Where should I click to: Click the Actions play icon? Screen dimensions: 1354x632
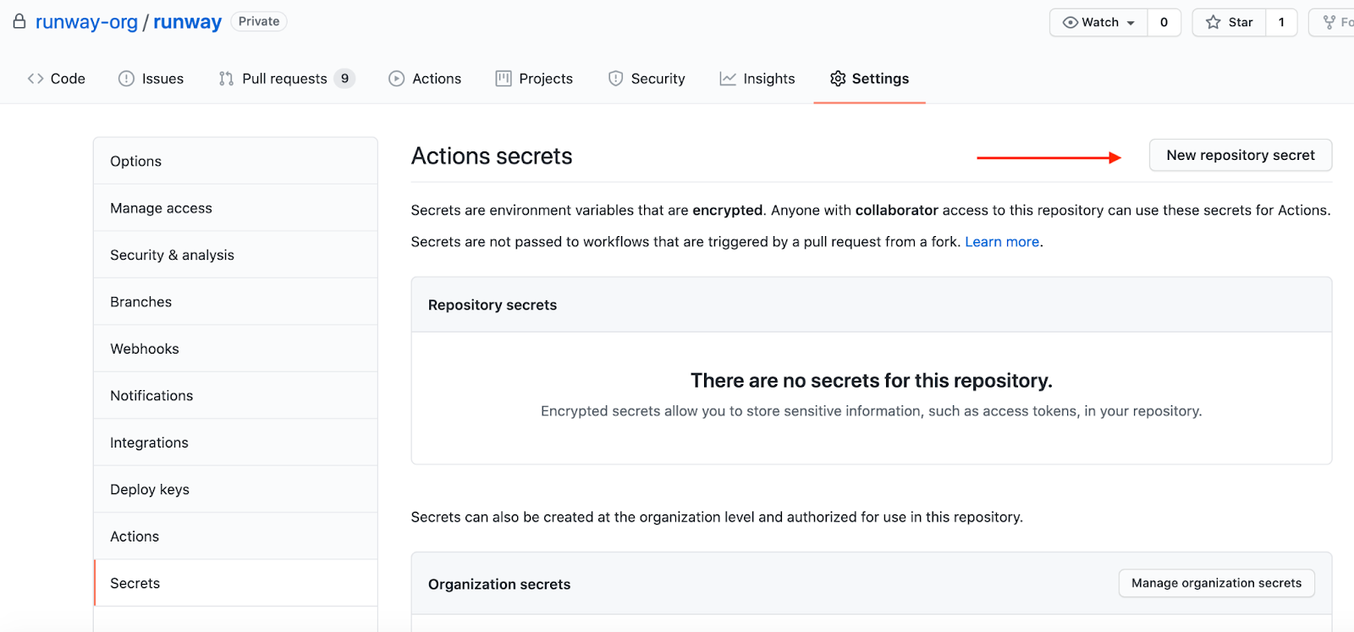[x=396, y=79]
